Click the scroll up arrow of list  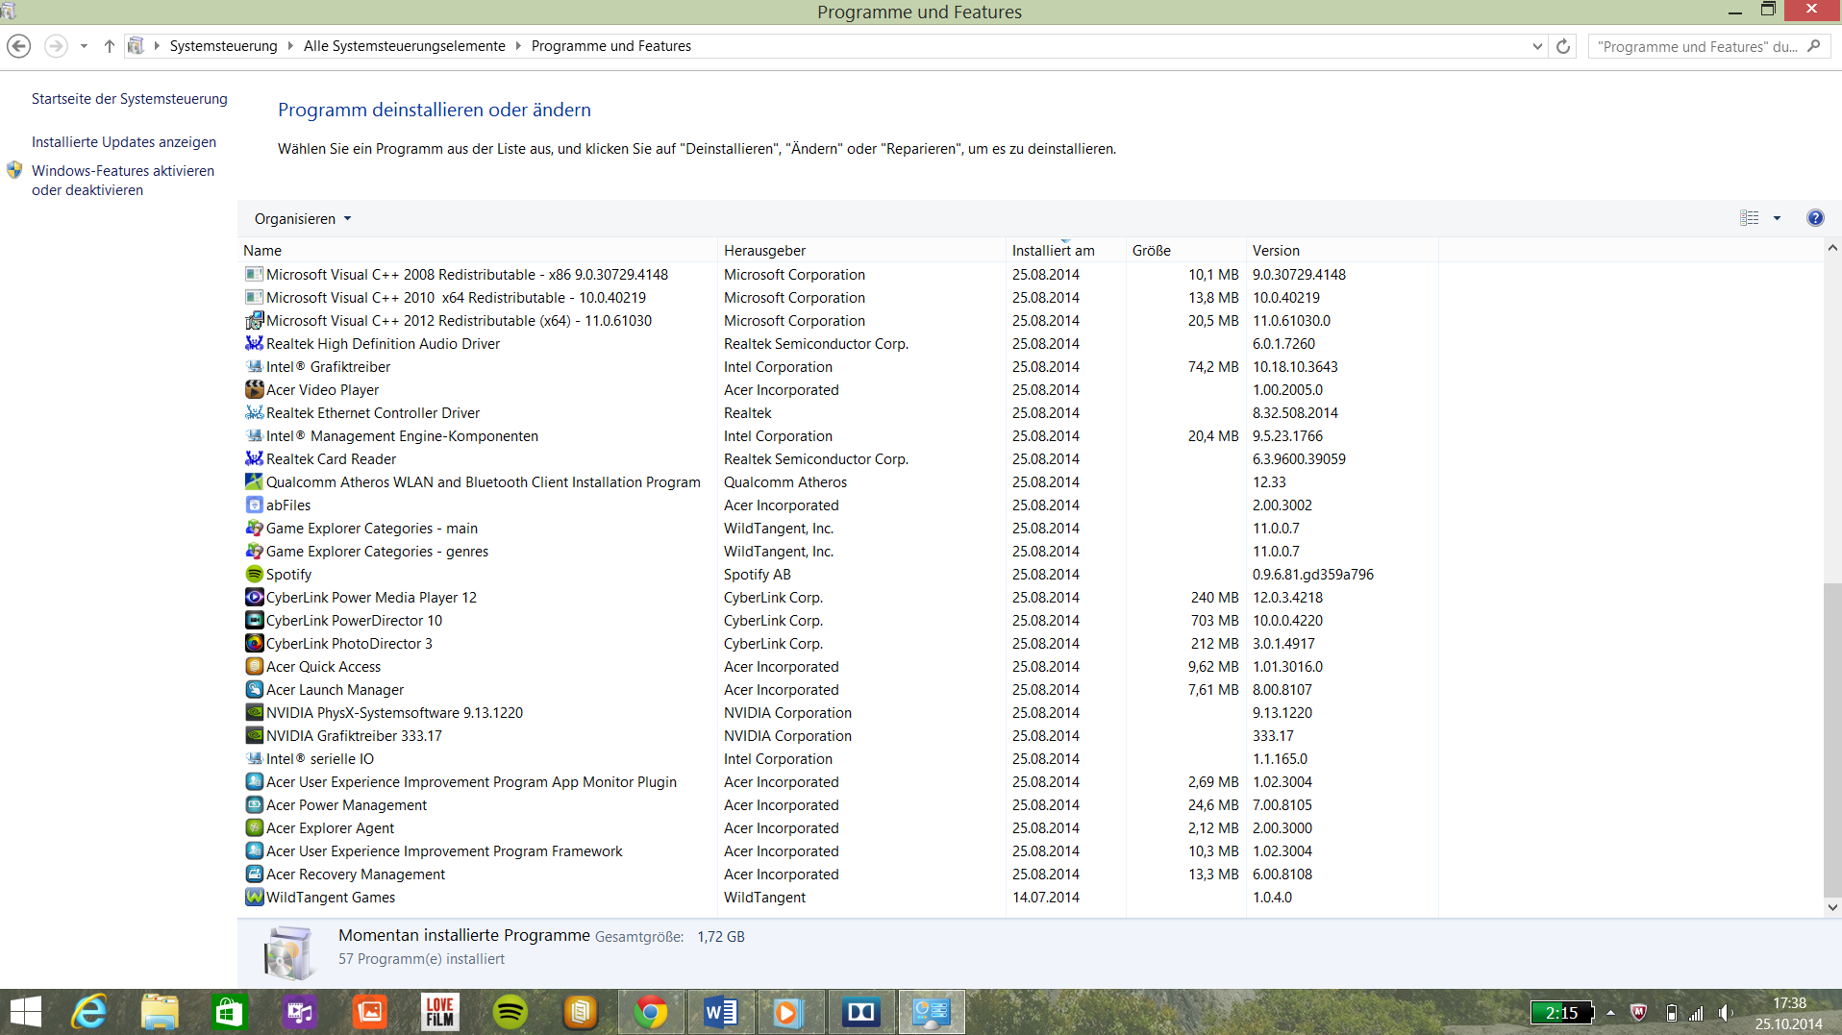click(x=1832, y=248)
